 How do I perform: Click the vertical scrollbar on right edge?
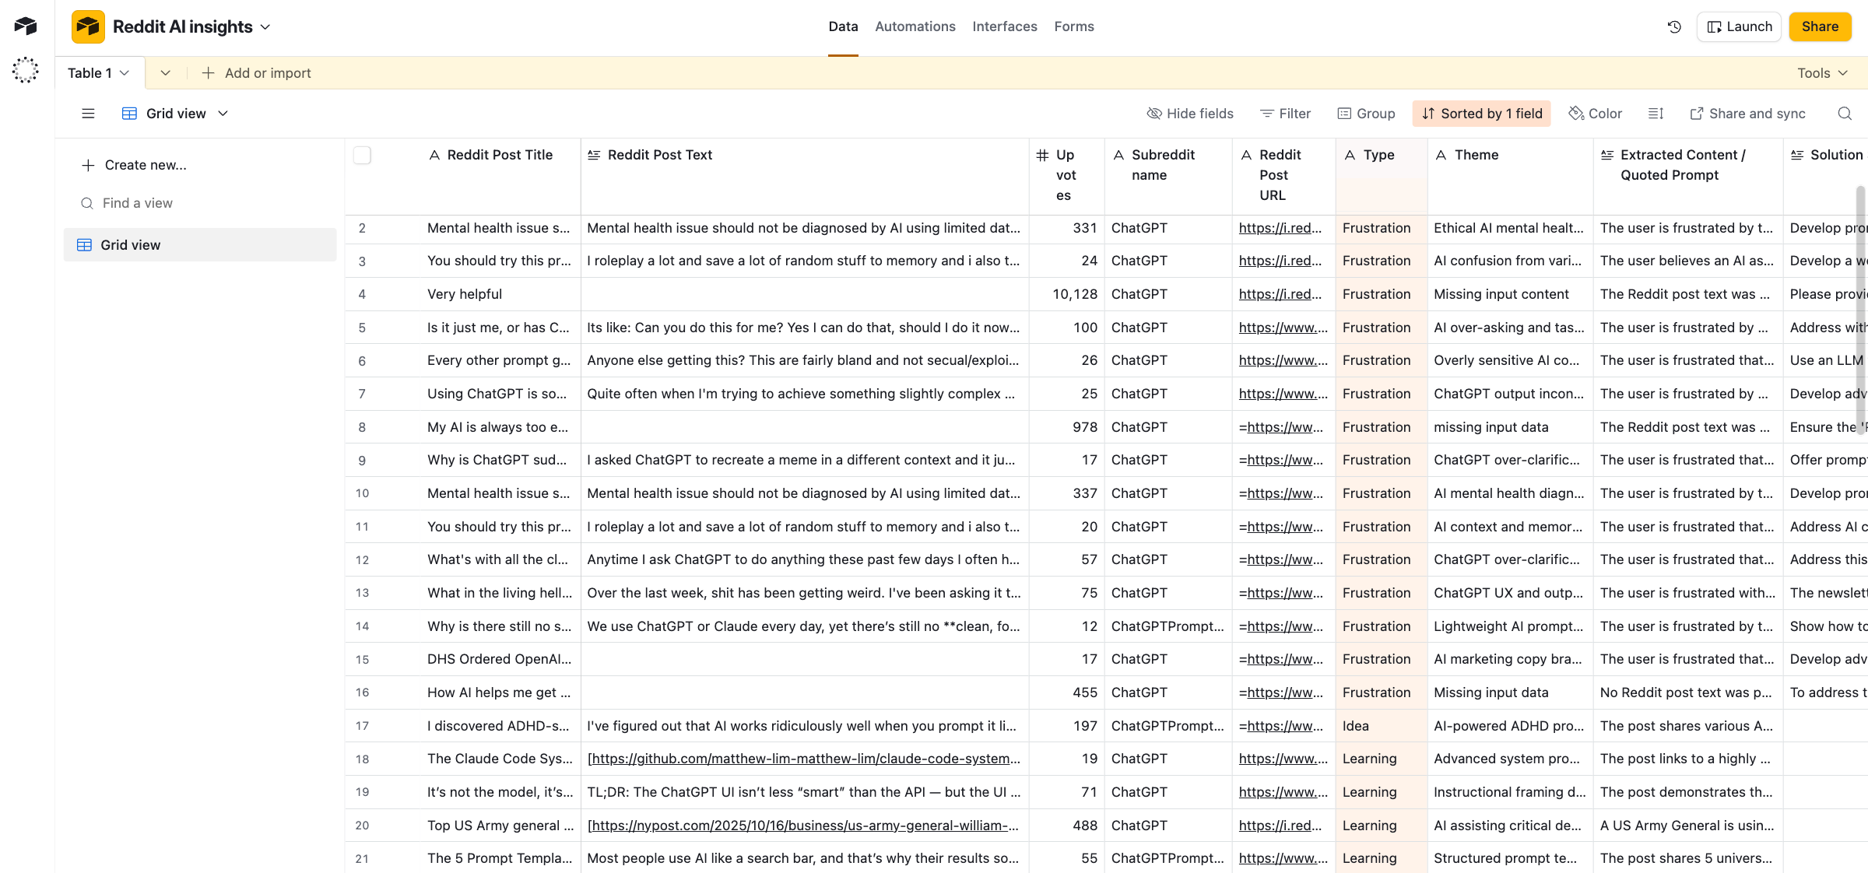1860,311
